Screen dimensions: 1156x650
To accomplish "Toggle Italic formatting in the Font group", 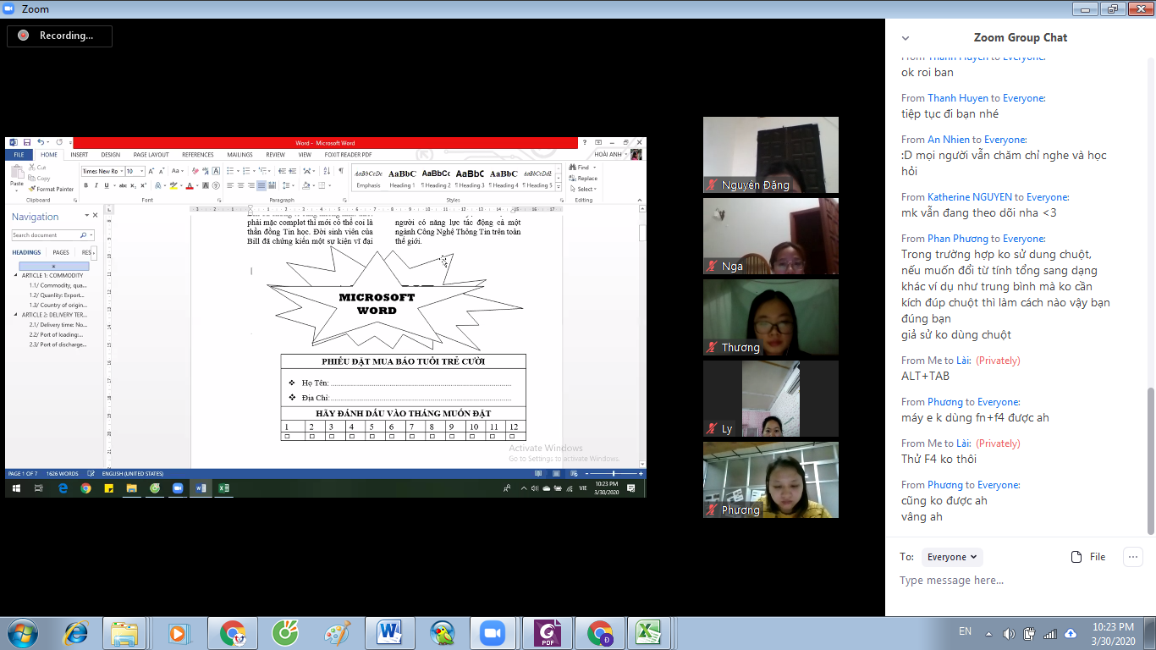I will (x=95, y=185).
